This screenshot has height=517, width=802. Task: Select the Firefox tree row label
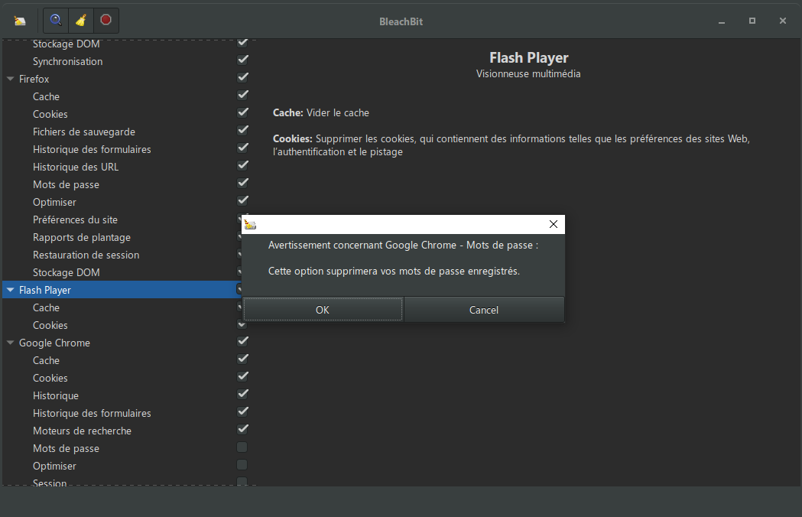[x=34, y=79]
